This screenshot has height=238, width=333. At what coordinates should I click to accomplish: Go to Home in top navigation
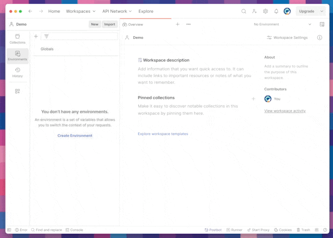tap(54, 11)
